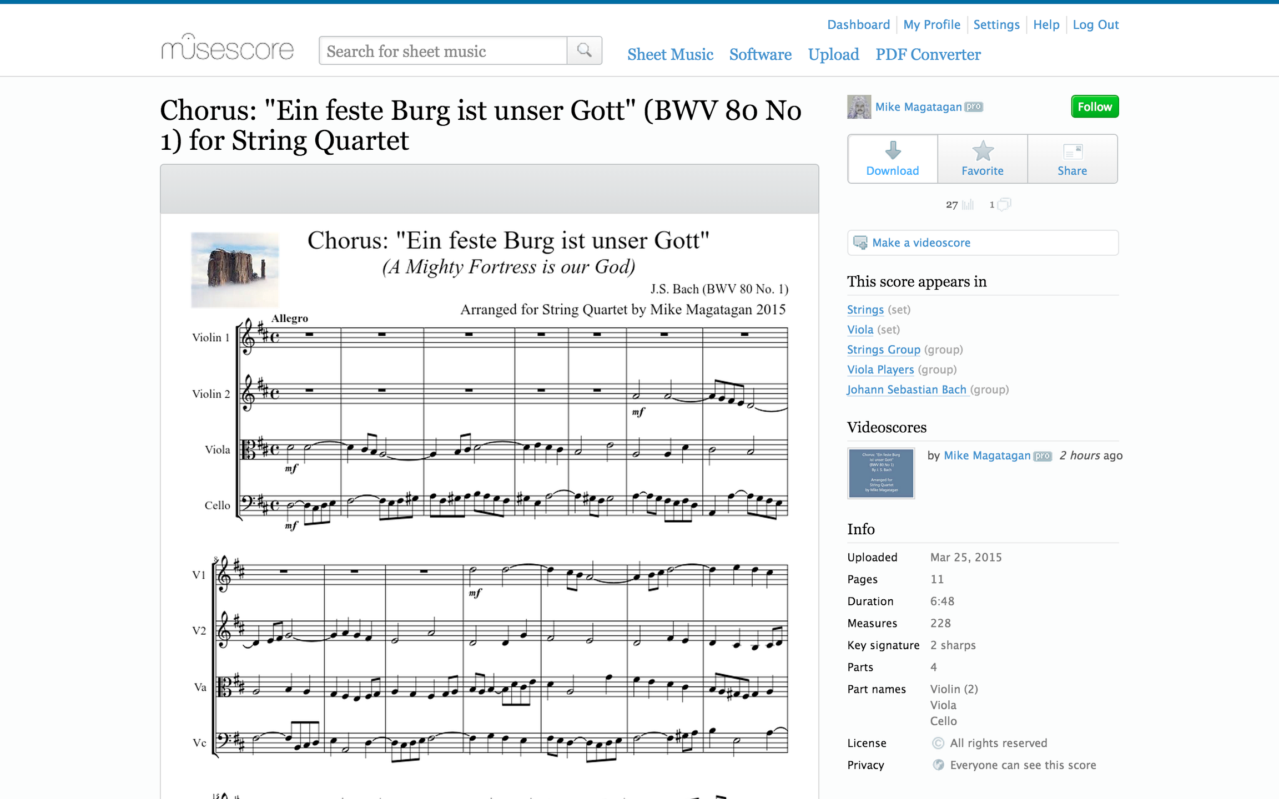Click the arranger credit line on the score

pyautogui.click(x=623, y=310)
